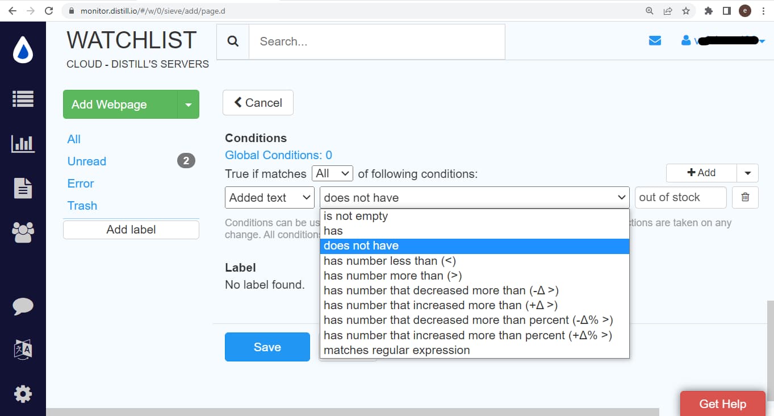Expand the Add Webpage dropdown arrow
774x416 pixels.
188,105
